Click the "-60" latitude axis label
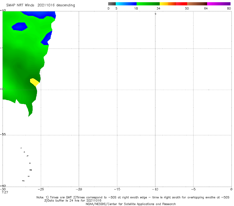 pyautogui.click(x=3, y=186)
